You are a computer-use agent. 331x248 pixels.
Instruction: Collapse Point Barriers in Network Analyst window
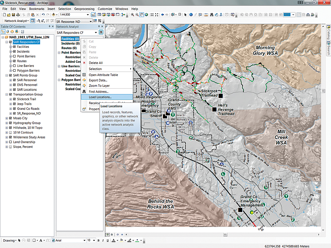click(59, 53)
